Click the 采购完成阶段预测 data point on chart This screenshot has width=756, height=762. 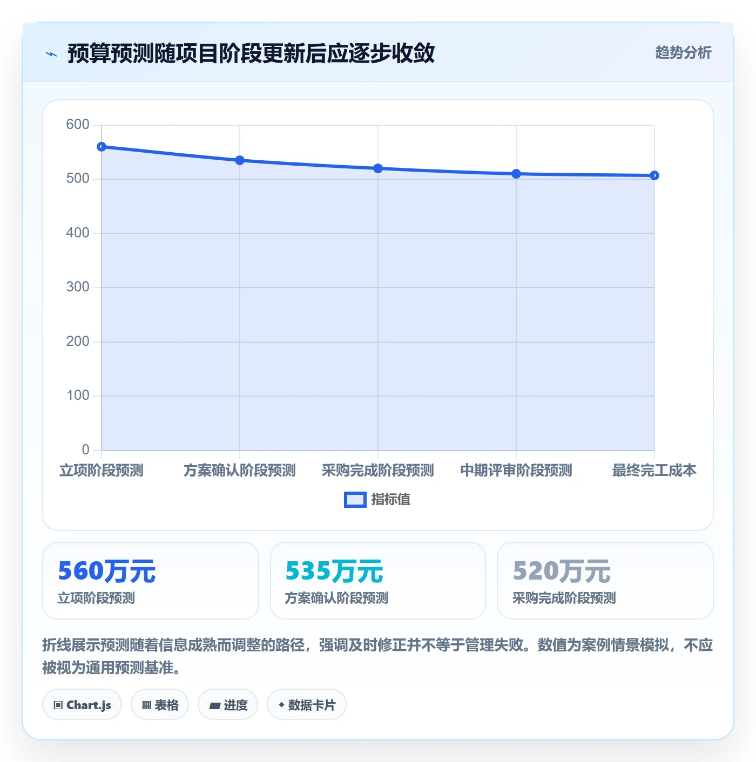tap(378, 168)
